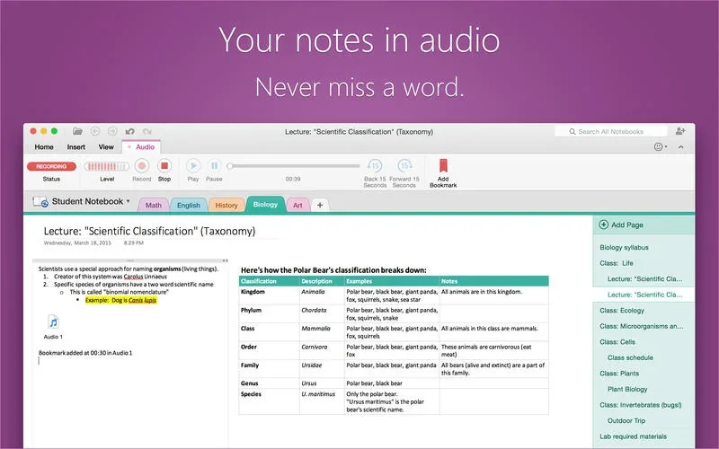Click 'Creator of this system was Carolus Linnaeus'
This screenshot has height=449, width=719.
pos(111,277)
